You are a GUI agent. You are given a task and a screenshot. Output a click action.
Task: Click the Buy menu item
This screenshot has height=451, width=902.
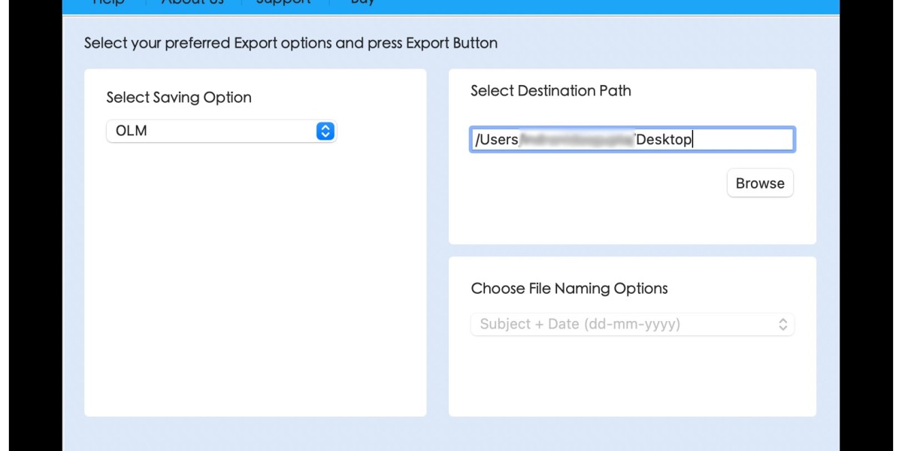pos(362,2)
